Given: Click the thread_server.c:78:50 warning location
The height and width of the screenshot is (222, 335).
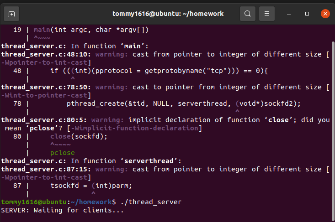Looking at the screenshot, I should click(x=47, y=87).
